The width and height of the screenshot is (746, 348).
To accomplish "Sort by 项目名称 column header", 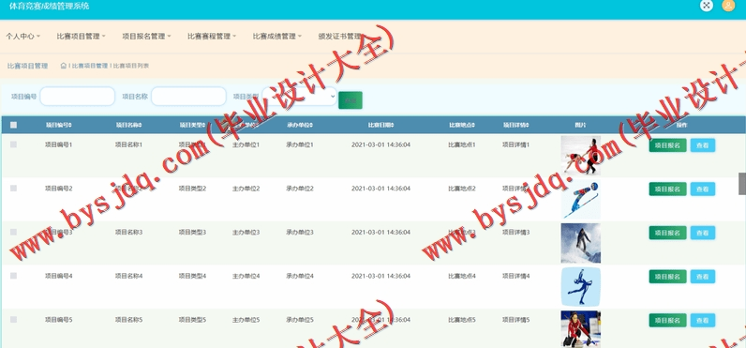I will click(128, 125).
